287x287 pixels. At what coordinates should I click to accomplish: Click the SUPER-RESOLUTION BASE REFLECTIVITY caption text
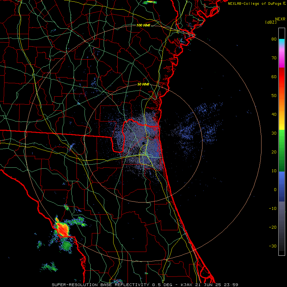[100, 285]
